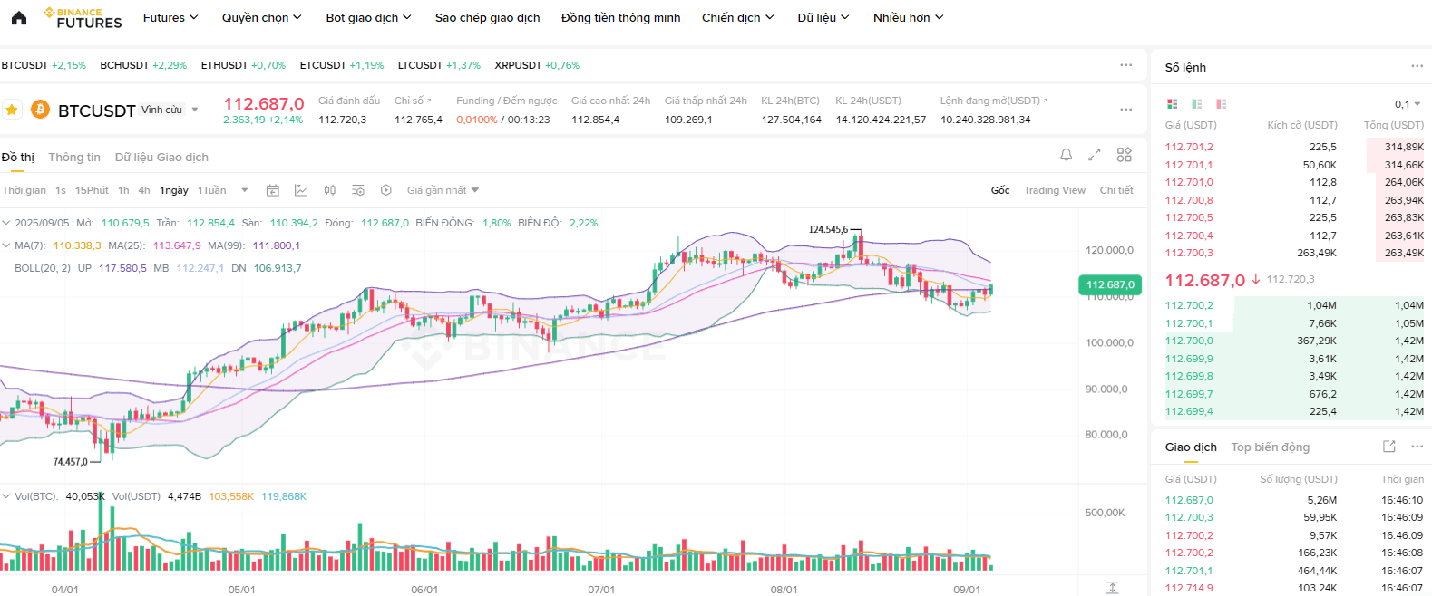Open Đồng tiền thông minh page
This screenshot has width=1432, height=596.
pos(620,17)
